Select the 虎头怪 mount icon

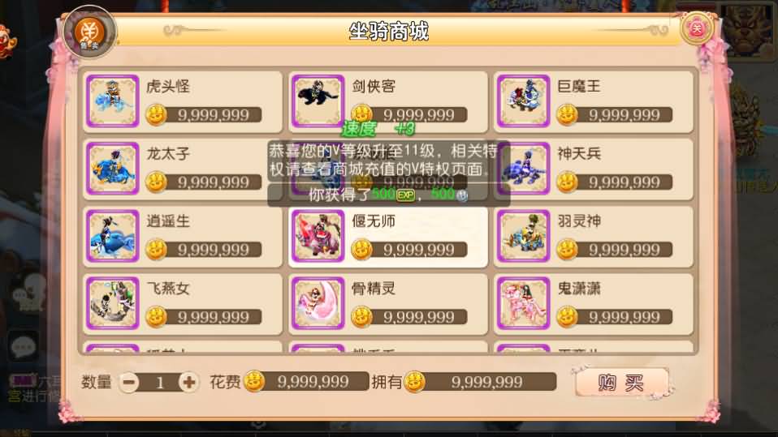point(113,101)
